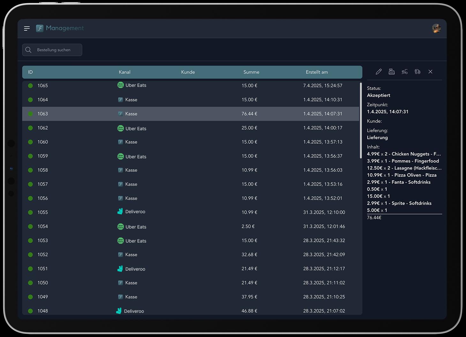Click the Uber Eats icon of order 1054
The image size is (466, 337).
pos(121,227)
